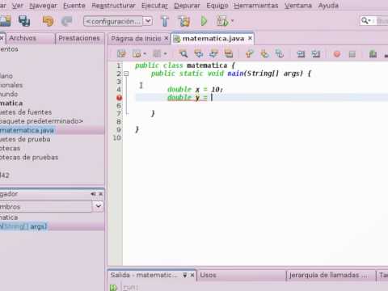Select the matematica.java editor tab
Viewport: 388px width, 291px height.
pyautogui.click(x=213, y=39)
